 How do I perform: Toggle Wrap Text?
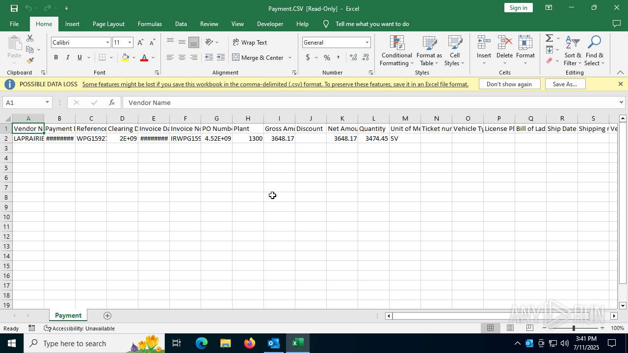[x=250, y=42]
